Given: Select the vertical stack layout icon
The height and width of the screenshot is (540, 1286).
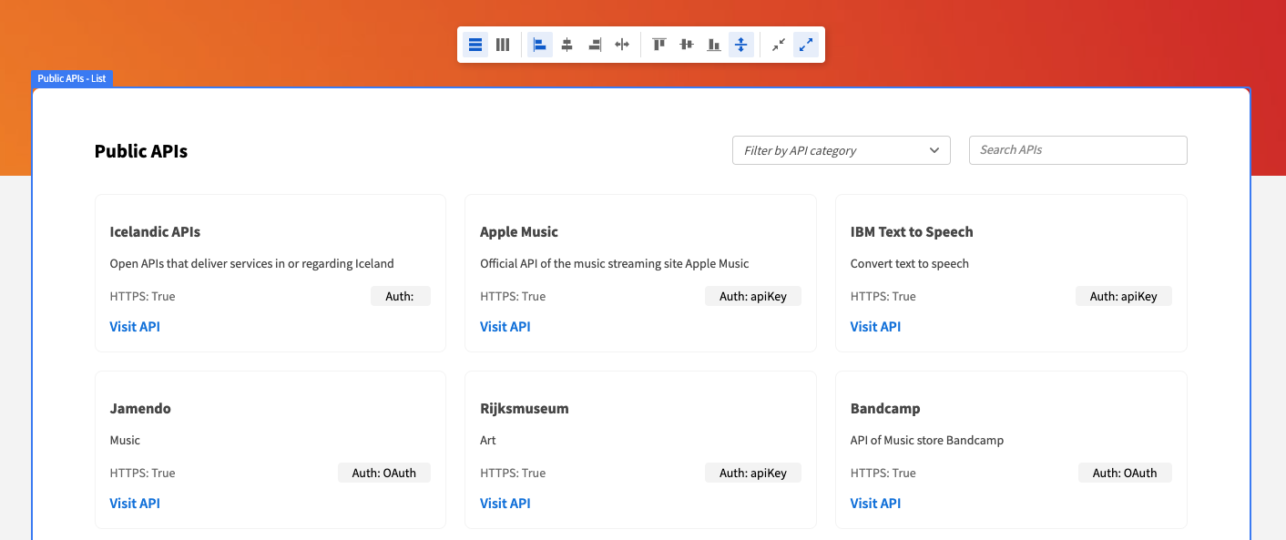Looking at the screenshot, I should [475, 44].
